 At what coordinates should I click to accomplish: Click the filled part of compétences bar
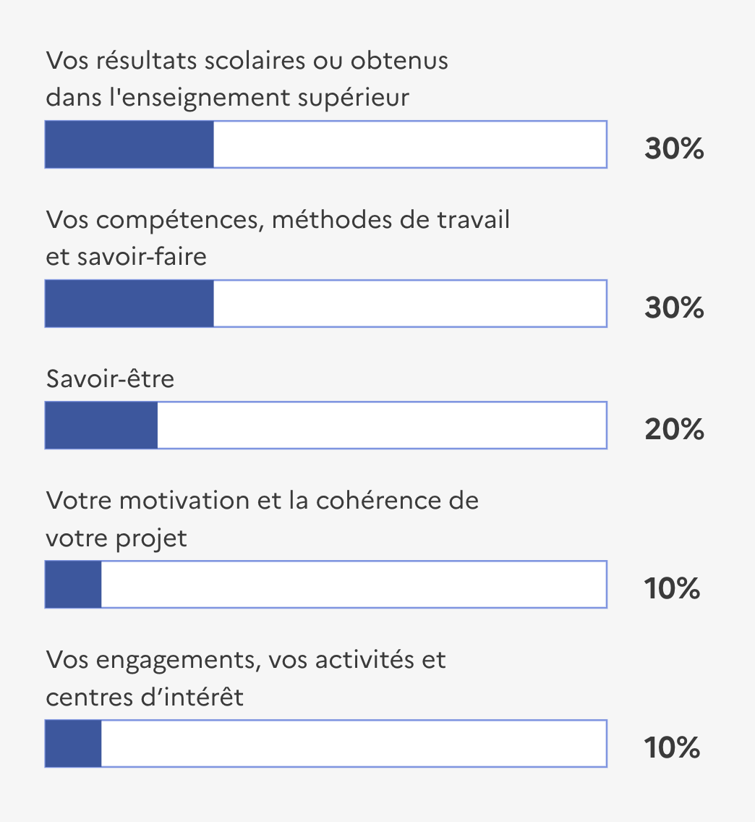129,303
